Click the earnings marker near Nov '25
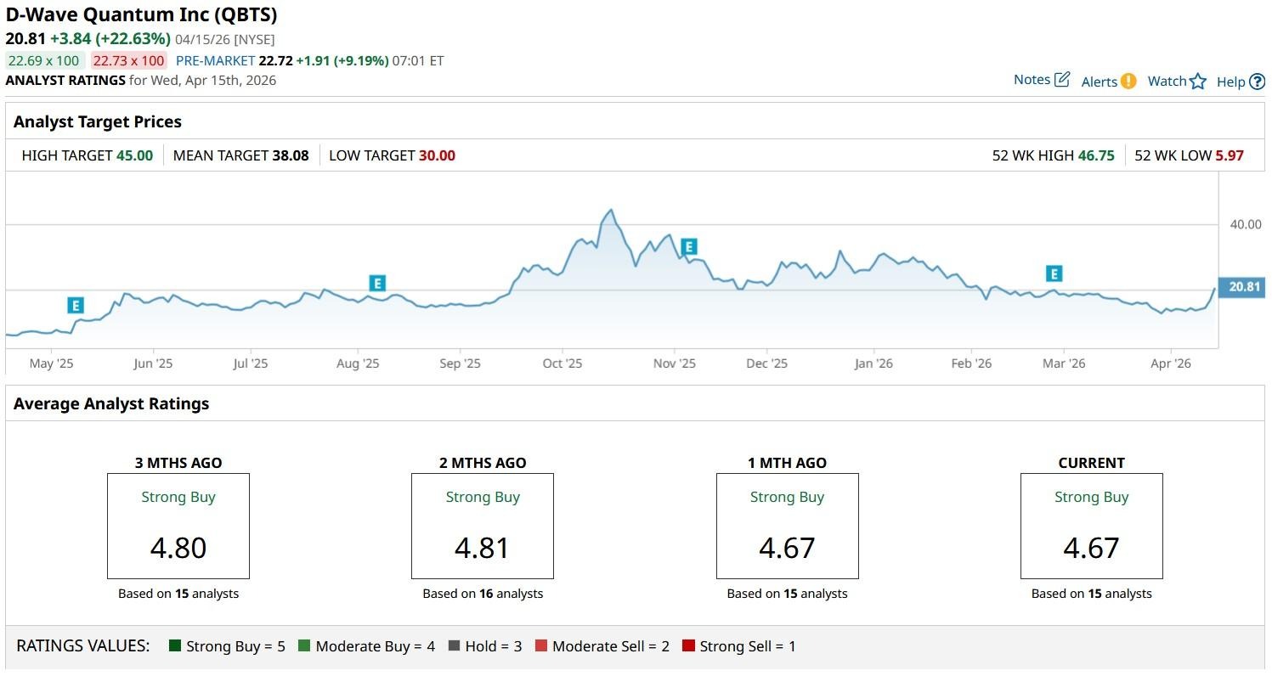The height and width of the screenshot is (676, 1272). pos(689,247)
